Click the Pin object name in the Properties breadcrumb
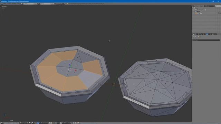 click(x=200, y=37)
